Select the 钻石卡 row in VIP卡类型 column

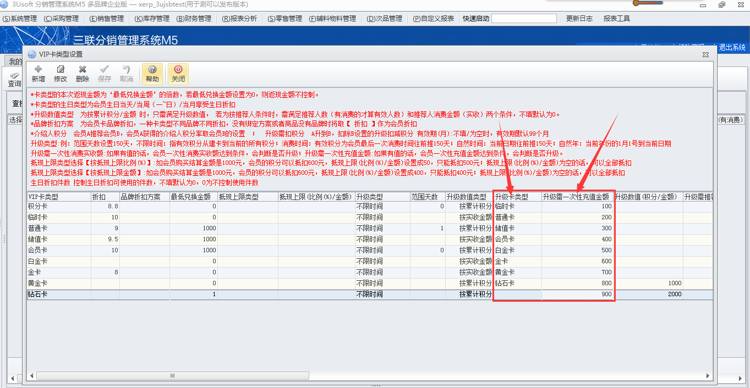point(59,294)
